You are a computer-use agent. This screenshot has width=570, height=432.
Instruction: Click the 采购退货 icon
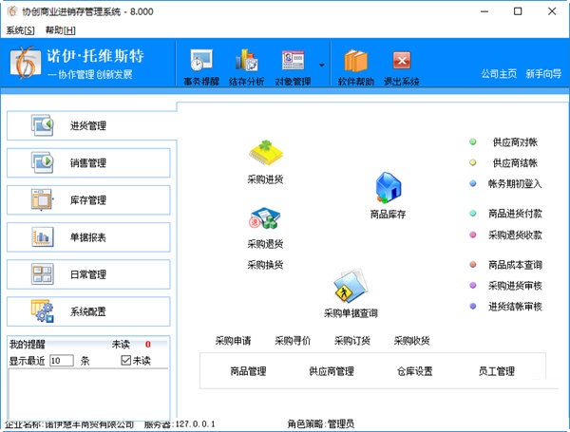pyautogui.click(x=265, y=218)
